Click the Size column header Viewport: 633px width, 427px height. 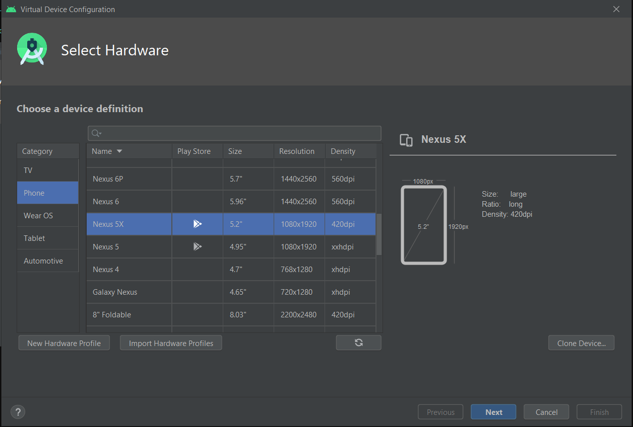click(x=248, y=151)
